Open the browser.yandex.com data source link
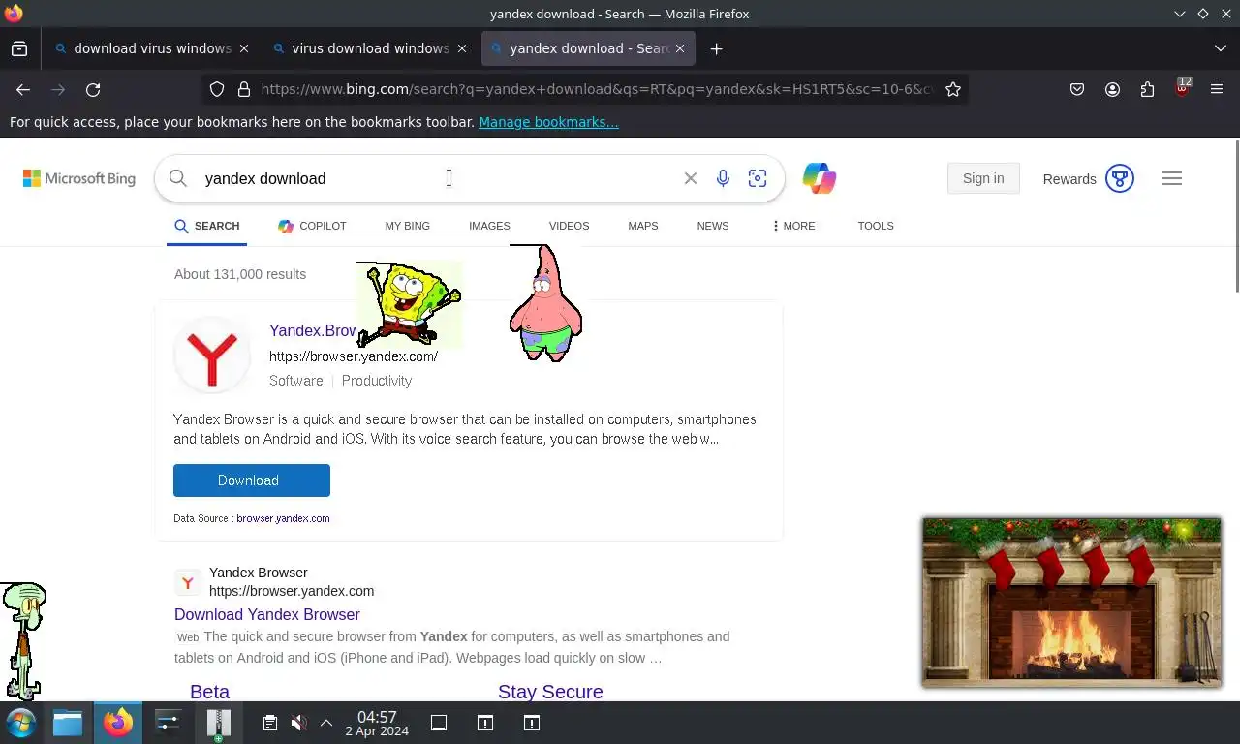This screenshot has width=1240, height=744. point(283,518)
